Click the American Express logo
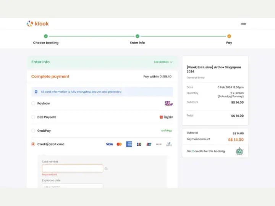 point(129,144)
